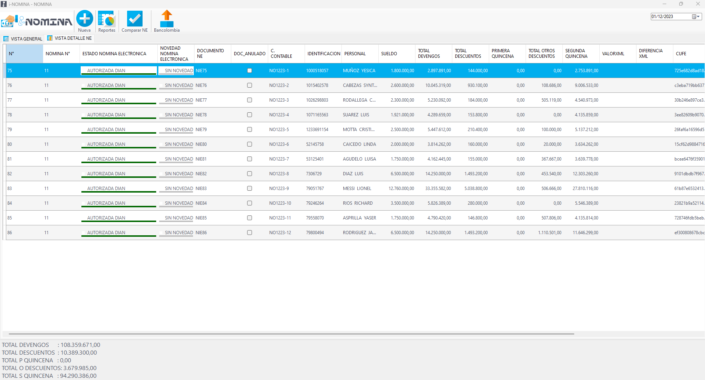This screenshot has width=705, height=380.
Task: Click the i-NOMINA logo in the toolbar
Action: [37, 21]
